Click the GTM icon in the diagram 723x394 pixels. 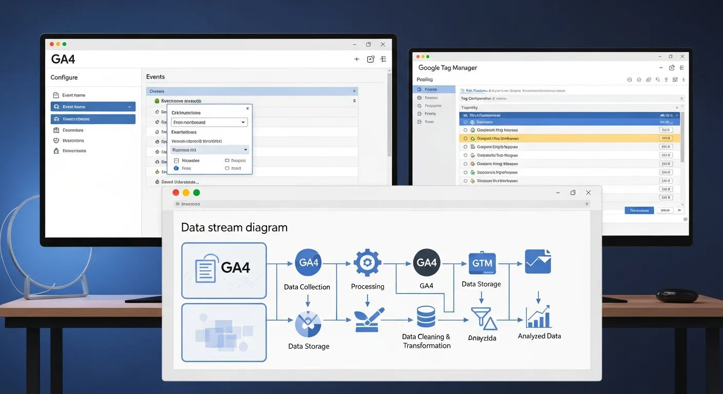[482, 263]
